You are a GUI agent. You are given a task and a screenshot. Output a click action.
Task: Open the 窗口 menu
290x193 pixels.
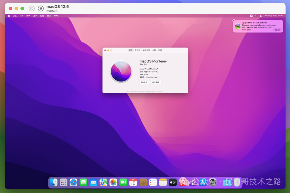click(49, 16)
